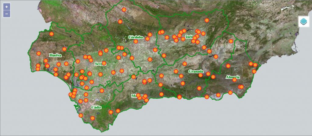Select the northernmost marker in Jaén province
This screenshot has width=312, height=136.
207,20
